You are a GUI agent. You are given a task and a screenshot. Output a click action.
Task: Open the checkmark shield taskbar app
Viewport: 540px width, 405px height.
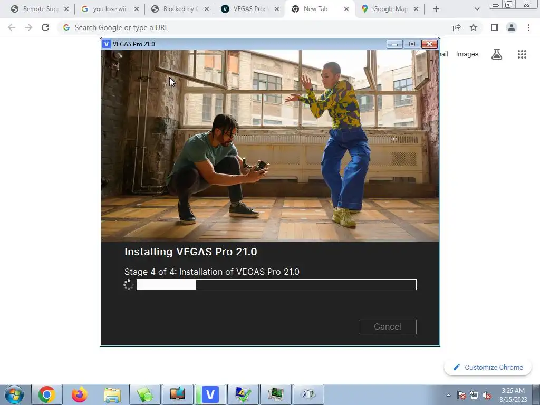pos(243,394)
